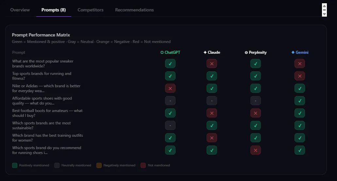Click Perplexity neutral cell for affordable sports shoes
Viewport: 337px width, 181px height.
point(256,101)
